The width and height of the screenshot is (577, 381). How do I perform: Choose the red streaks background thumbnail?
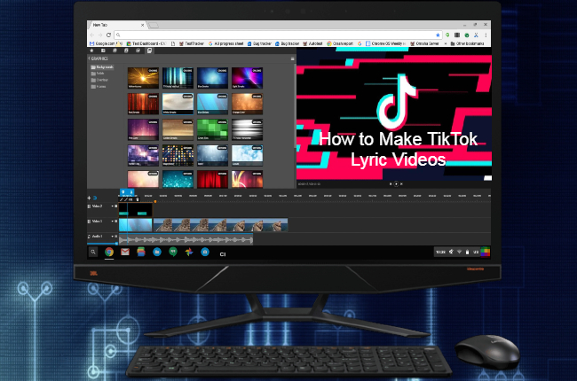pos(143,104)
